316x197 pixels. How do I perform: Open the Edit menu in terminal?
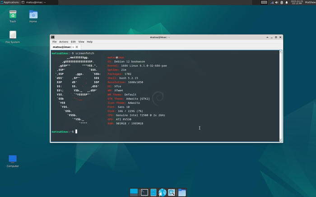tap(73, 41)
